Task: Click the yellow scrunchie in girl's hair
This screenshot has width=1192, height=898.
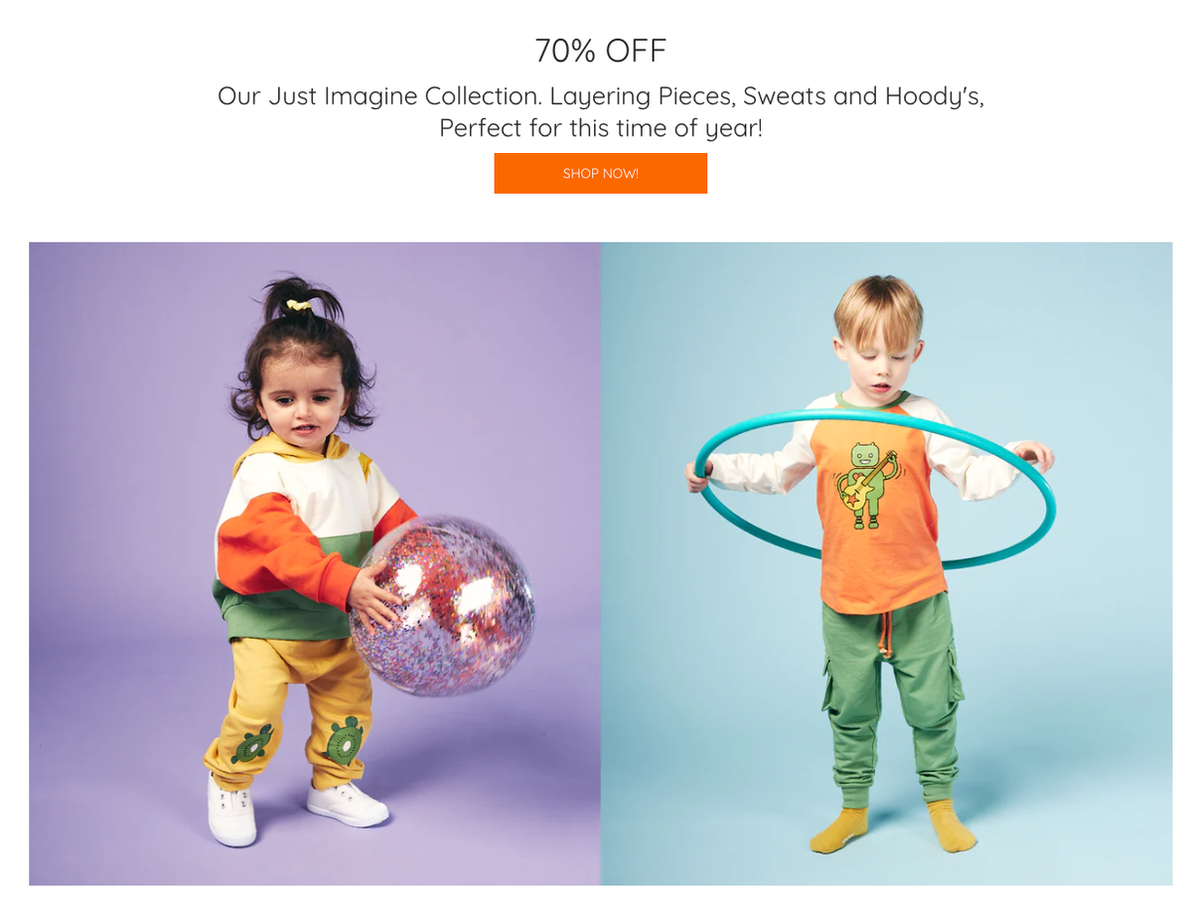Action: [x=298, y=305]
